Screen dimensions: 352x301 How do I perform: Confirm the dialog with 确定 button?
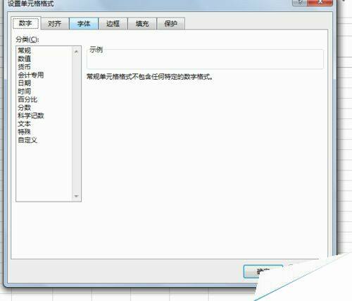click(x=263, y=271)
